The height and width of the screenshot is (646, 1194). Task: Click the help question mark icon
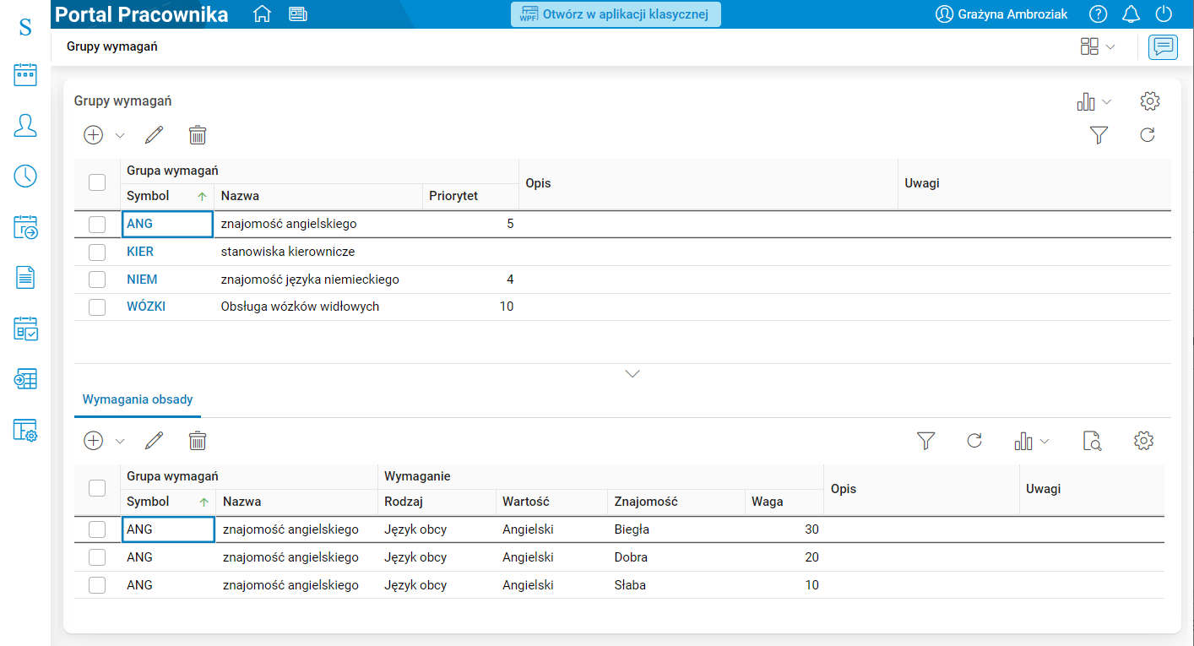(x=1098, y=14)
